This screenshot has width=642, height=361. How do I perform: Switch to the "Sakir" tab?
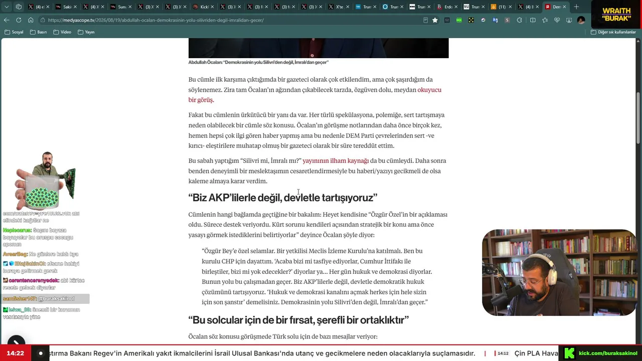[66, 7]
